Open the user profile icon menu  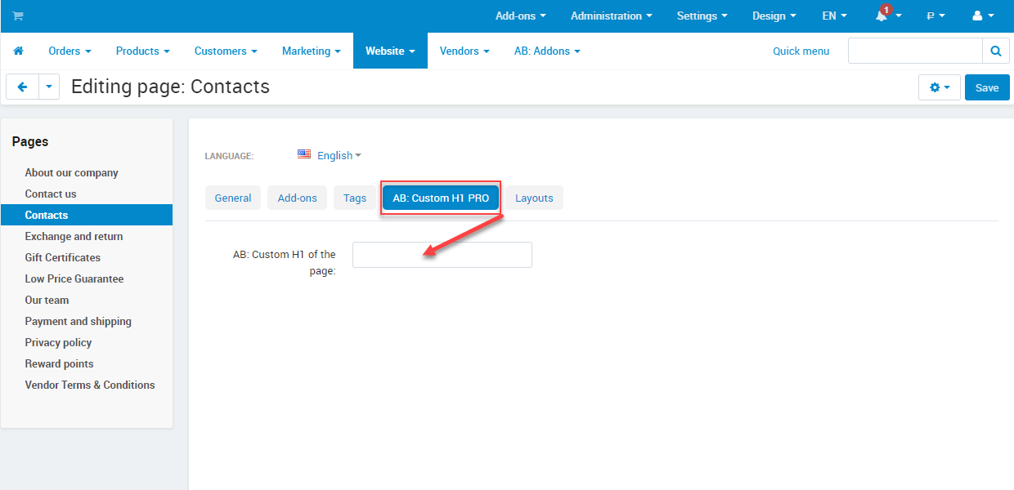(982, 16)
